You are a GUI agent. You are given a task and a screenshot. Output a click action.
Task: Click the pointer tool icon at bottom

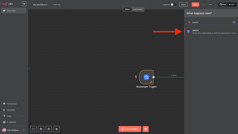(x=56, y=129)
